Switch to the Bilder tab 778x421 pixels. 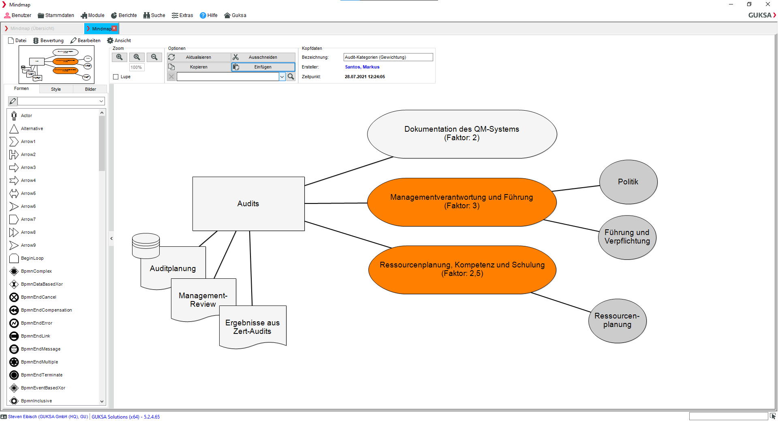click(90, 89)
